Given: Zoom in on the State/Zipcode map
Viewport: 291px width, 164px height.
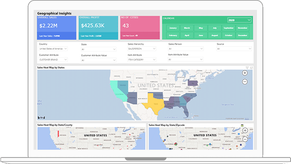Looking at the screenshot, I should coord(245,130).
